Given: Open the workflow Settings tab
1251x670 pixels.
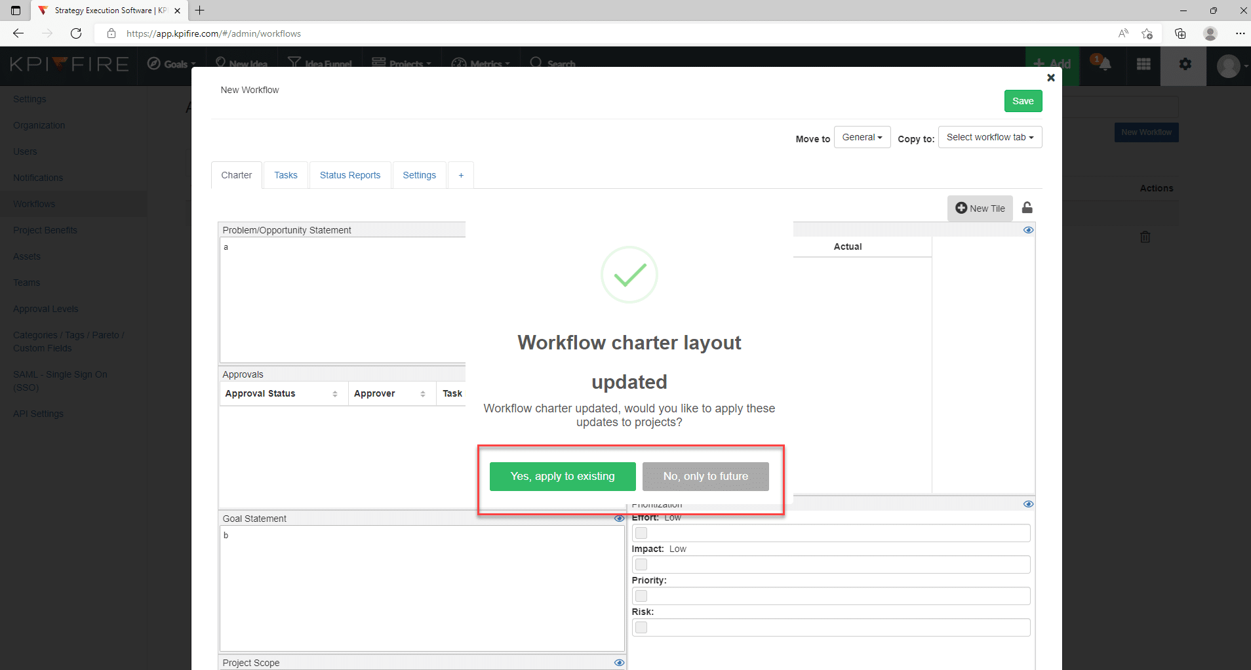Looking at the screenshot, I should click(x=420, y=175).
